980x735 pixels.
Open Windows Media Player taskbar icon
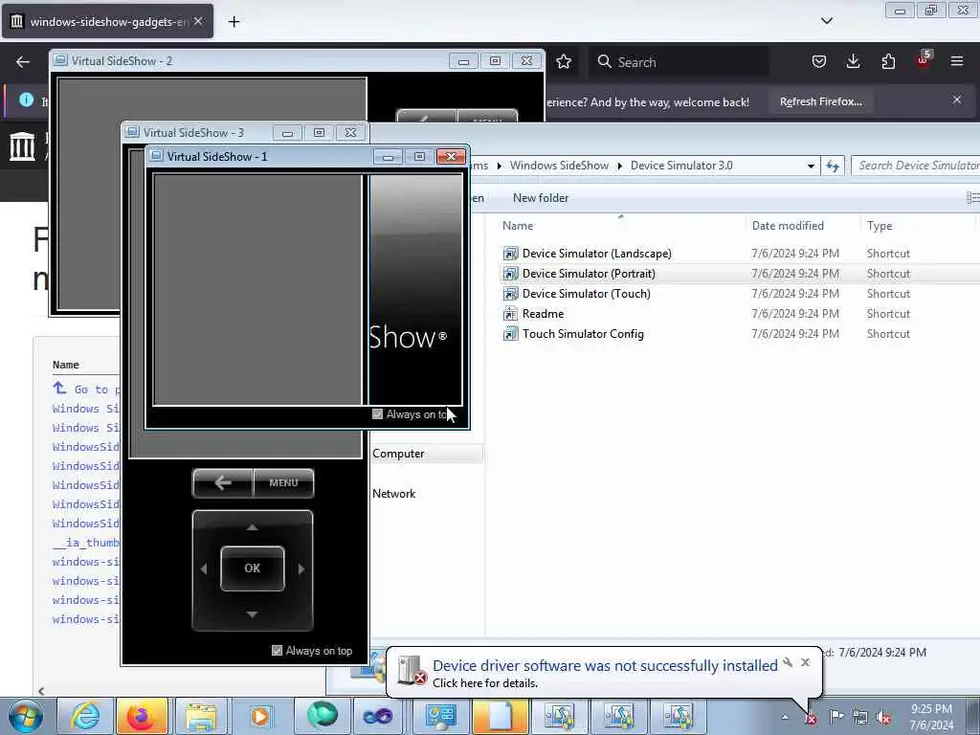coord(259,716)
